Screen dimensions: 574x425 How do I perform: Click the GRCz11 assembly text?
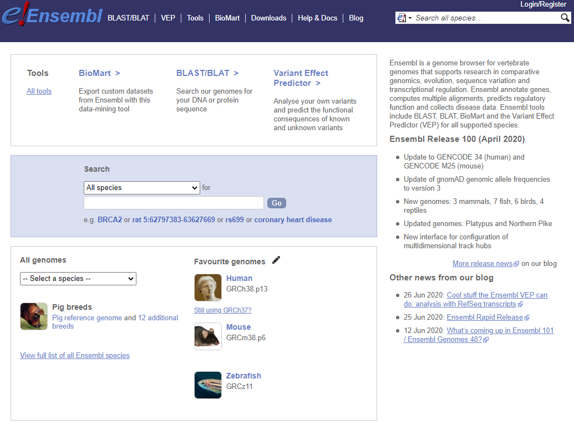239,387
